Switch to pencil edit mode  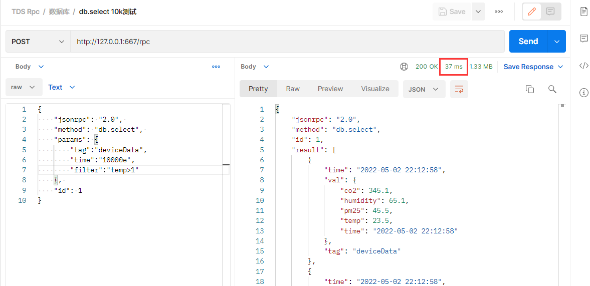(532, 12)
